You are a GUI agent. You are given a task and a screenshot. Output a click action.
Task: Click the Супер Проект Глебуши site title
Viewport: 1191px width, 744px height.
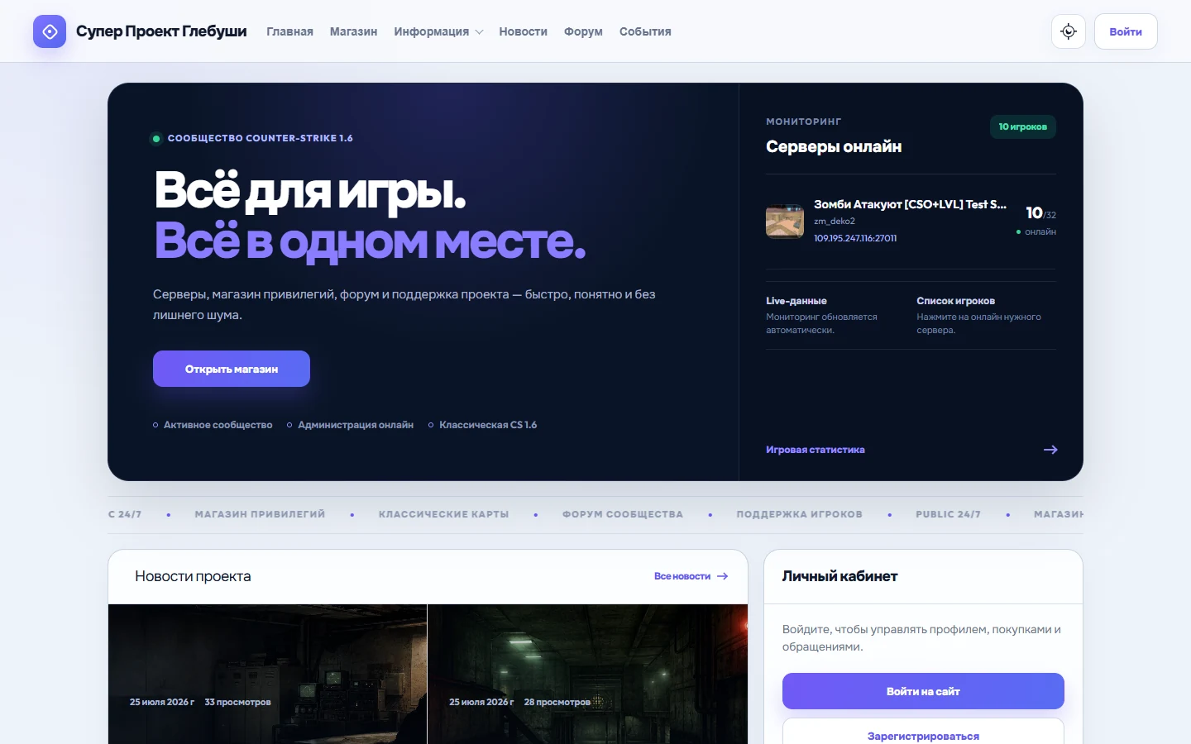[161, 31]
